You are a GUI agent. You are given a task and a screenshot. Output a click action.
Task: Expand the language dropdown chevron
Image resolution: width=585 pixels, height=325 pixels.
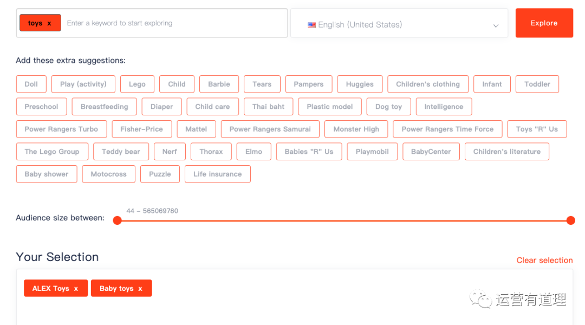pyautogui.click(x=495, y=25)
